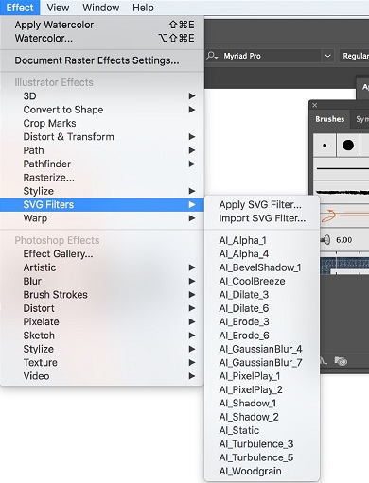Expand the Warp submenu
The height and width of the screenshot is (483, 369).
(102, 218)
